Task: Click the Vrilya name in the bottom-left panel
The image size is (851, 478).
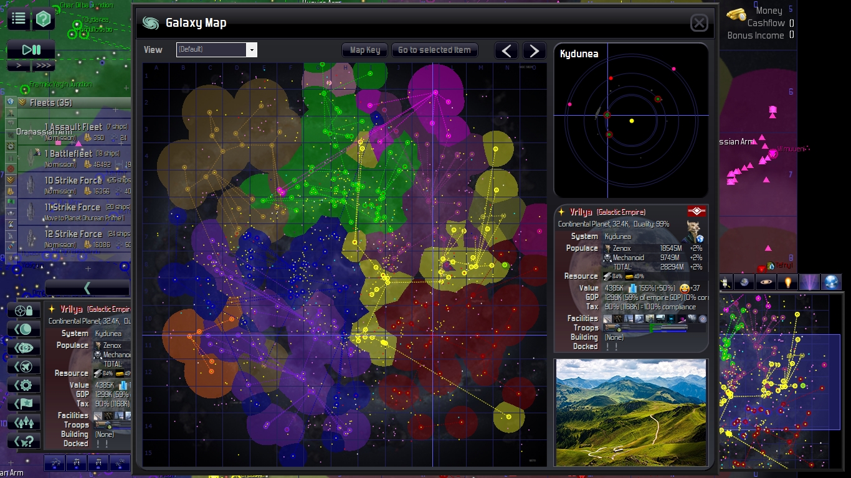Action: [x=72, y=309]
